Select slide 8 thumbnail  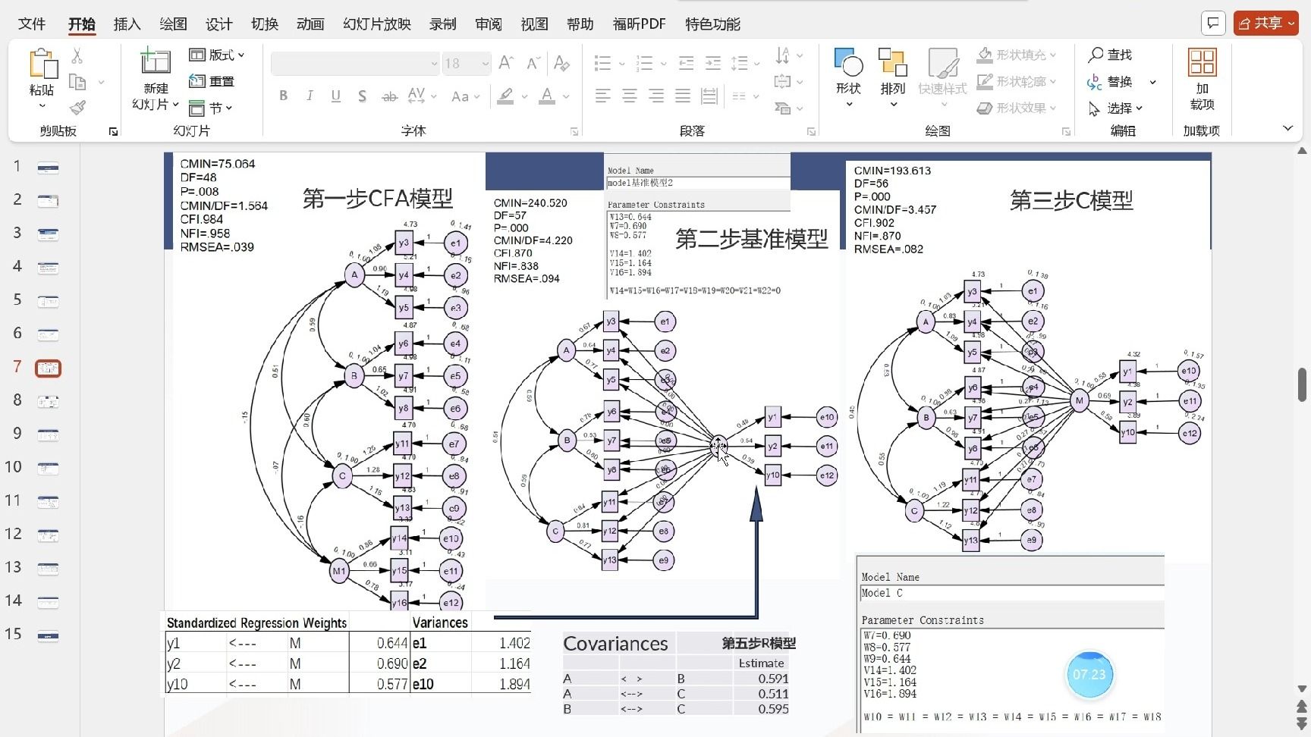[48, 401]
